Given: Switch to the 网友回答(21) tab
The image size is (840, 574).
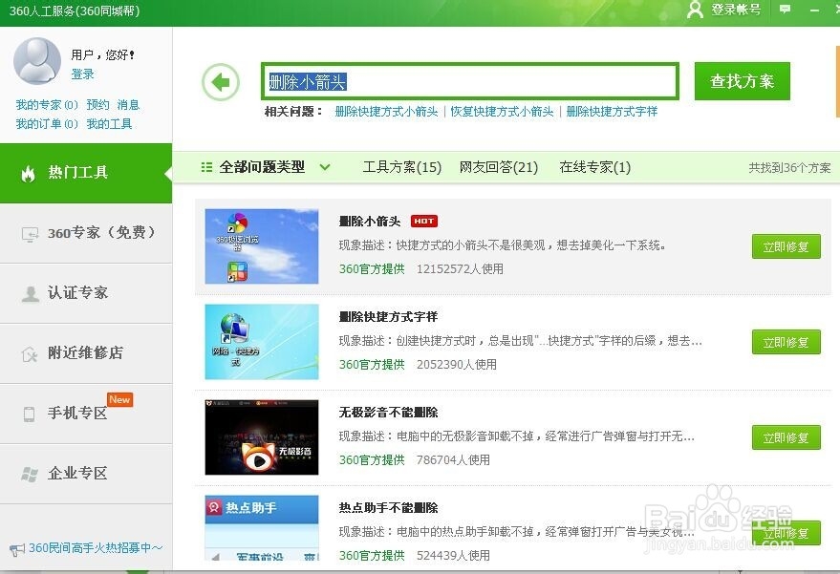Looking at the screenshot, I should [x=498, y=167].
